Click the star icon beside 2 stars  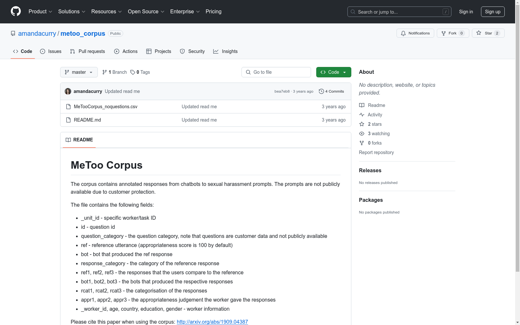click(362, 124)
